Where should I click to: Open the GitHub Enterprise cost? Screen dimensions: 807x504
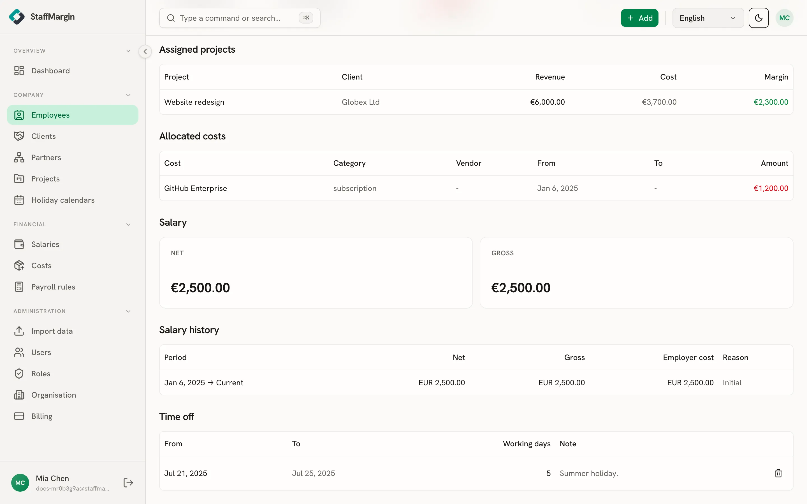click(195, 188)
